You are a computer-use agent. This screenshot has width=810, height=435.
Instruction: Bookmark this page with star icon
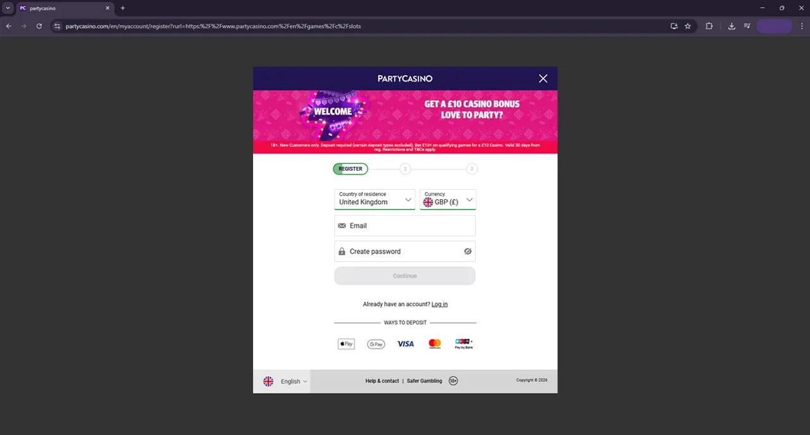click(x=688, y=26)
